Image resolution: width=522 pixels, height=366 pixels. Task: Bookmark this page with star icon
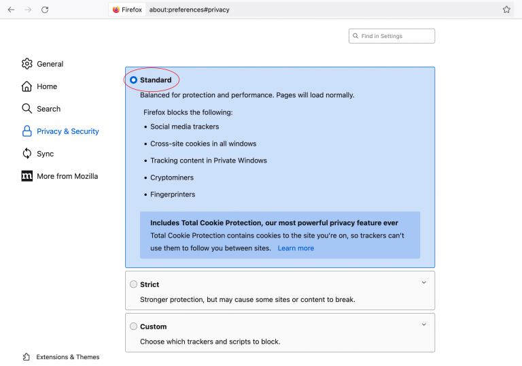tap(506, 10)
